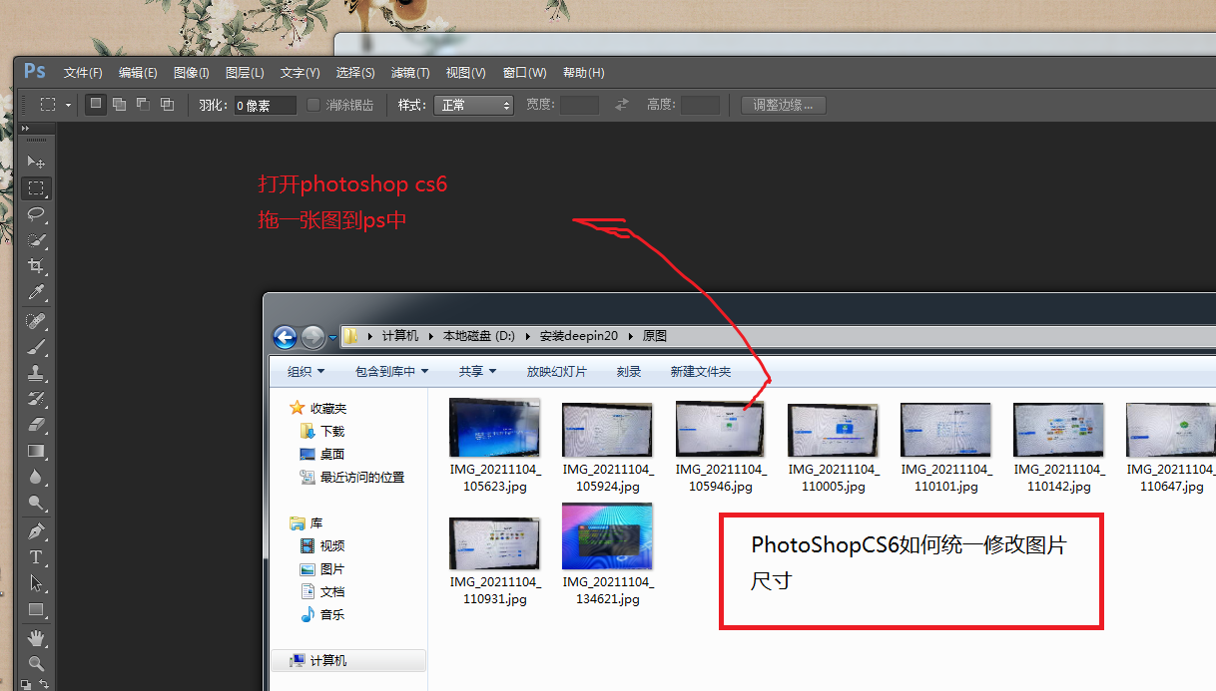Choose New Selection mode in options bar
This screenshot has width=1216, height=691.
point(96,104)
